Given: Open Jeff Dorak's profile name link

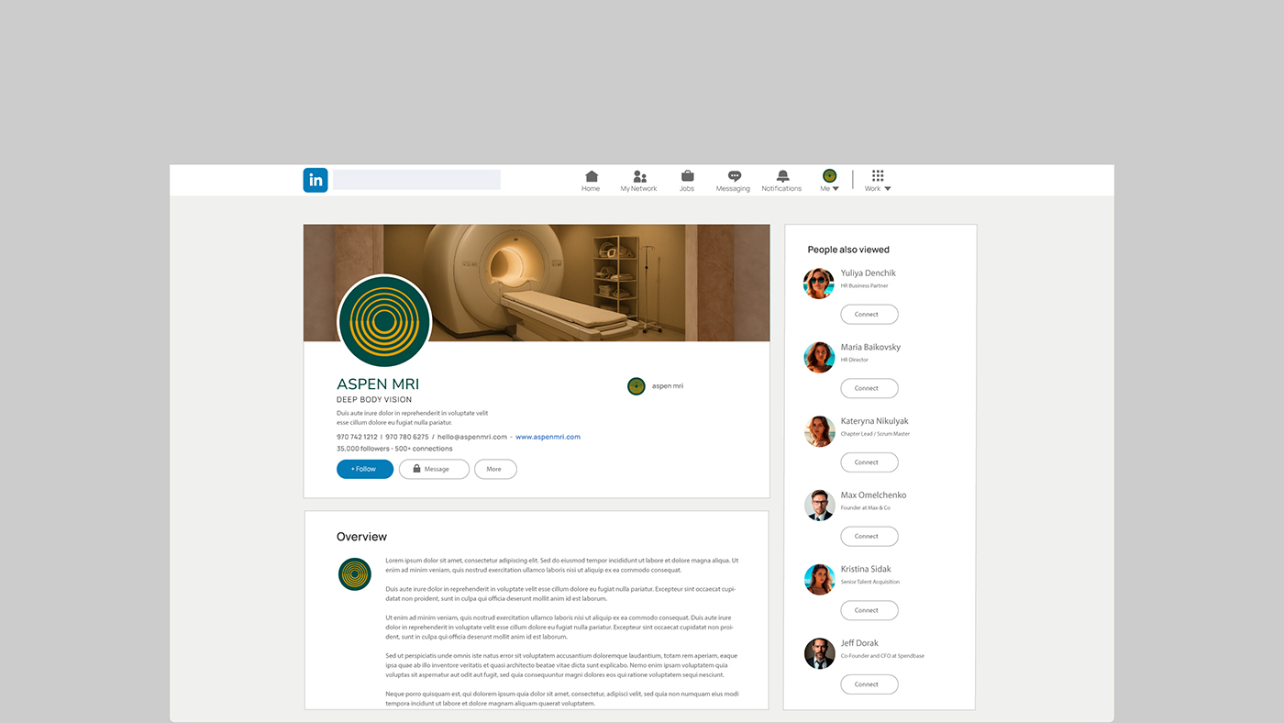Looking at the screenshot, I should point(859,642).
